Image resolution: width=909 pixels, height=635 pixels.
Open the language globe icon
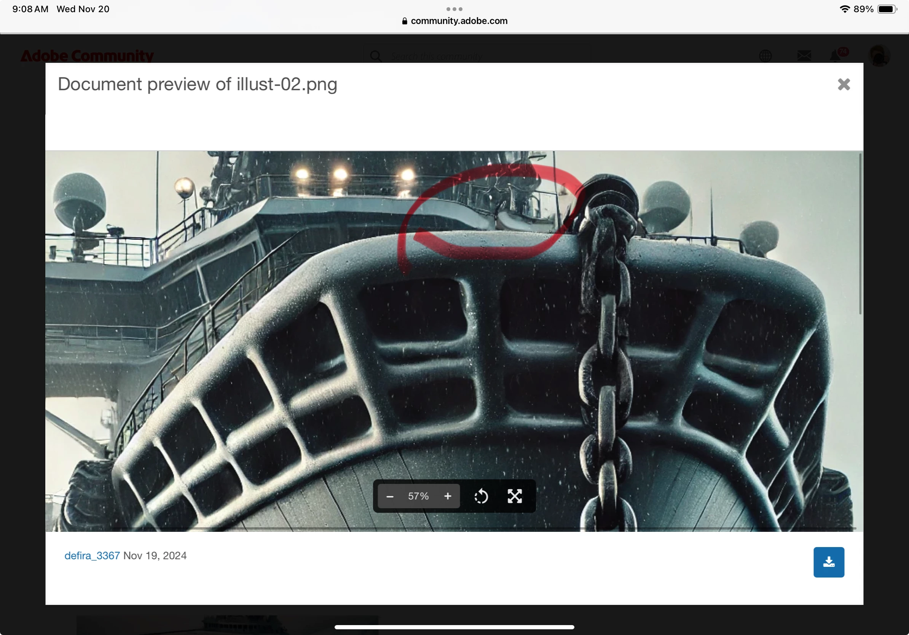(x=765, y=56)
